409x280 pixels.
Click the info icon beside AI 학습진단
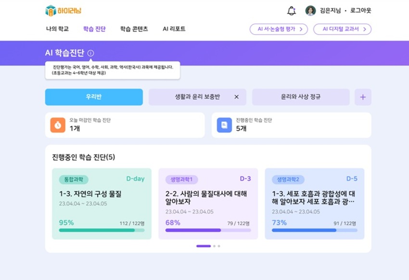tap(91, 53)
